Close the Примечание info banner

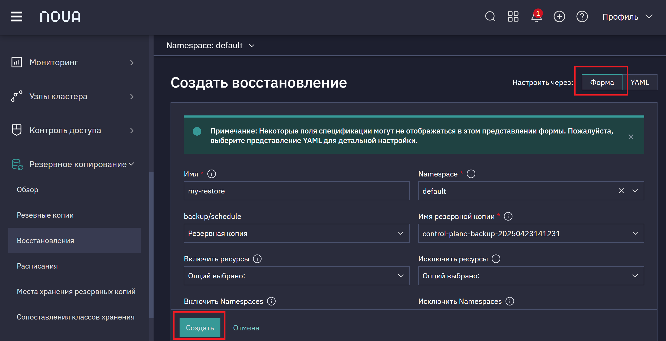point(631,137)
